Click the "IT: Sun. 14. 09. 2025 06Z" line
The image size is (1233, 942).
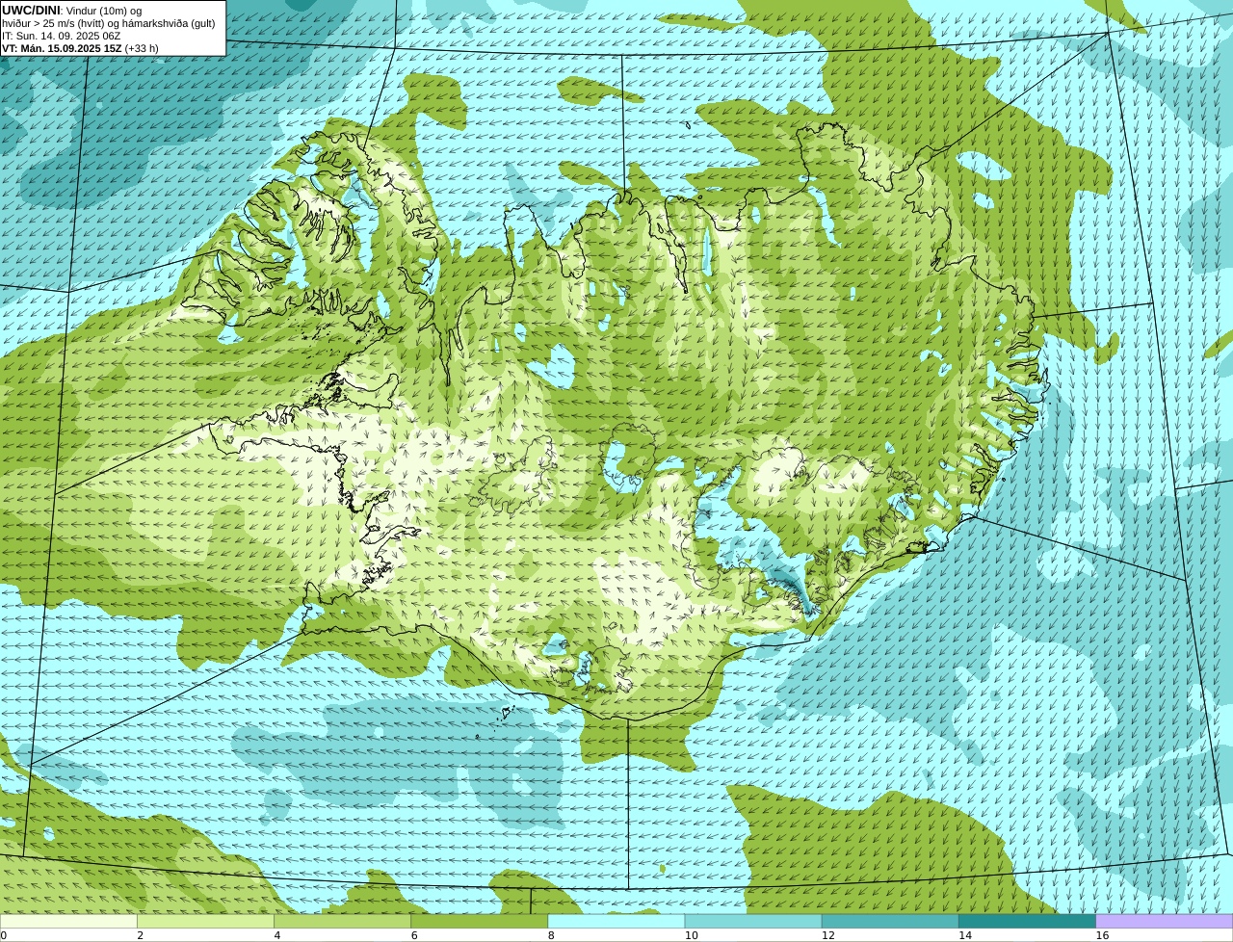[61, 36]
